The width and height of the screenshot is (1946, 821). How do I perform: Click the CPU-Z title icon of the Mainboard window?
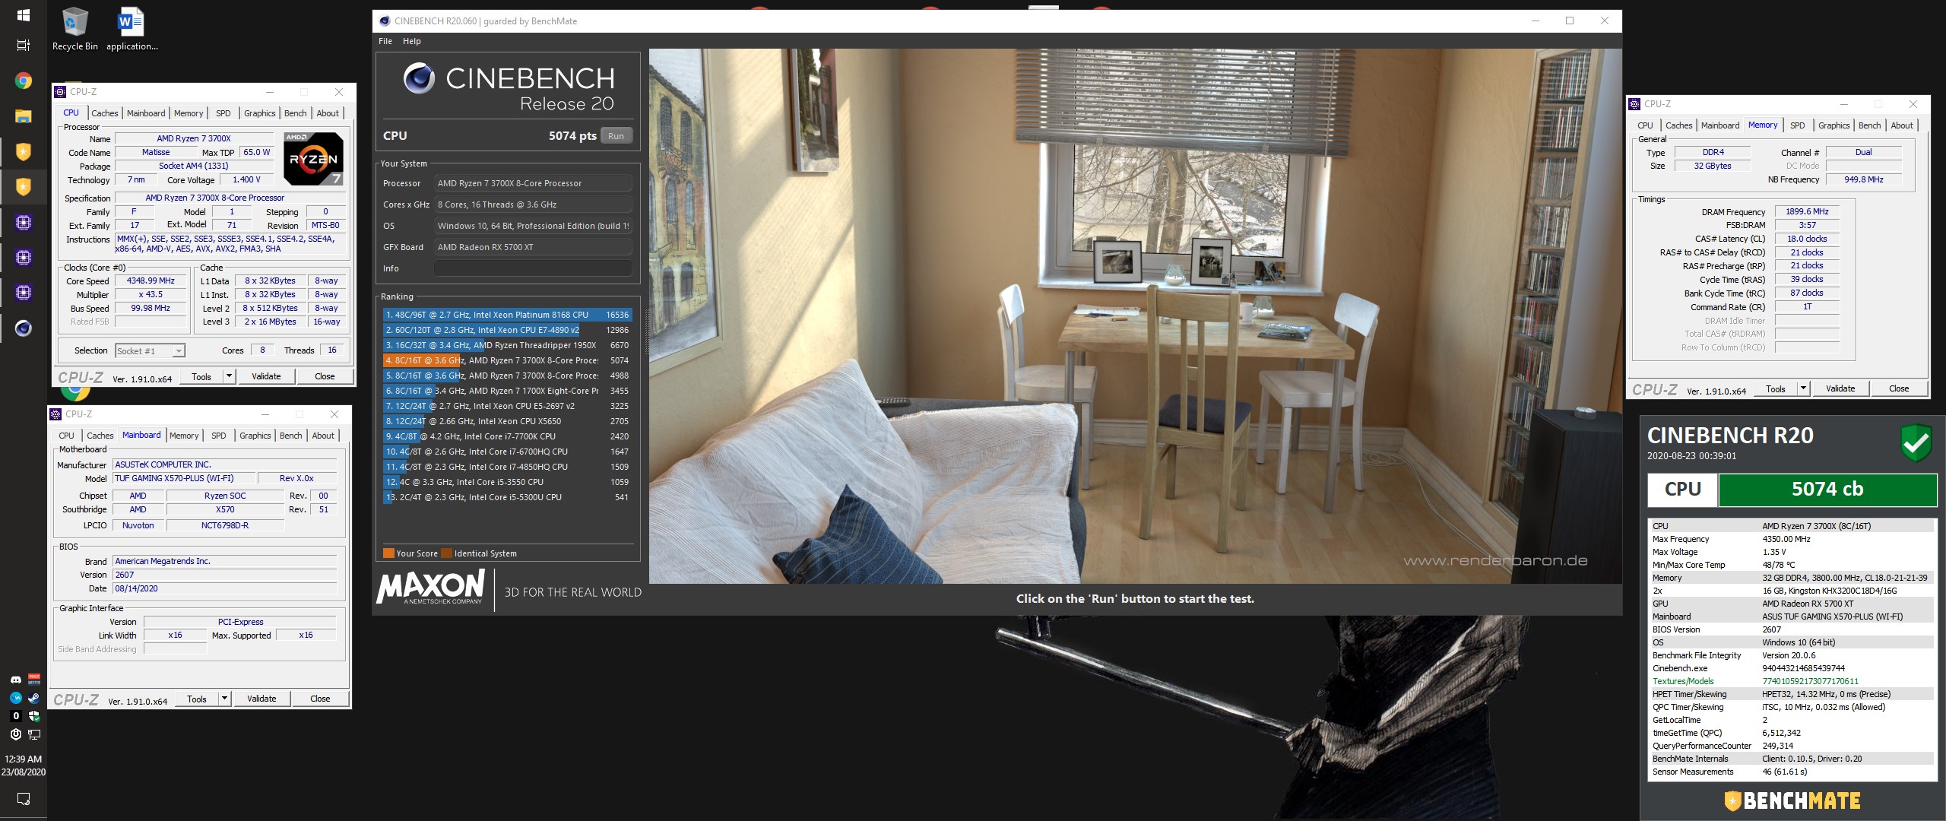coord(55,414)
